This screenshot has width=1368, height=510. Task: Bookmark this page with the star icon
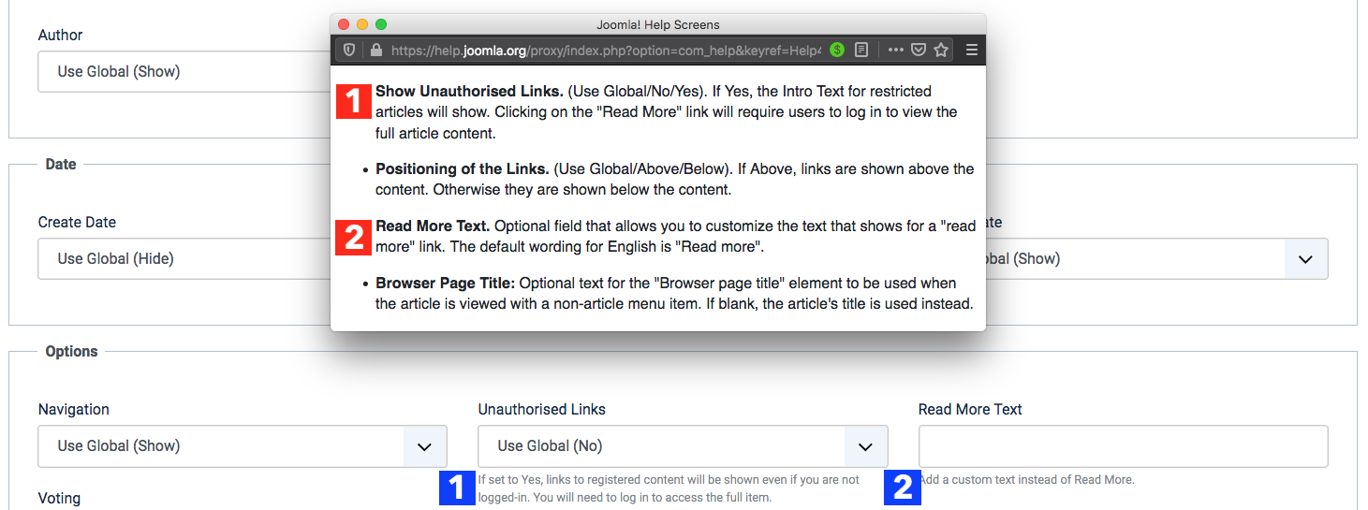tap(941, 50)
